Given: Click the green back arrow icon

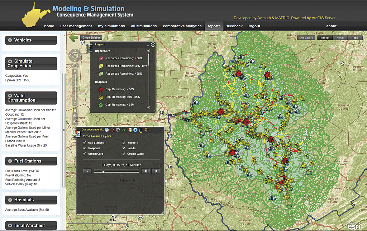Looking at the screenshot, I should coord(74,37).
